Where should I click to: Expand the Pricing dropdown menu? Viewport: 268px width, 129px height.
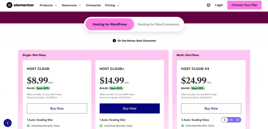coord(112,5)
